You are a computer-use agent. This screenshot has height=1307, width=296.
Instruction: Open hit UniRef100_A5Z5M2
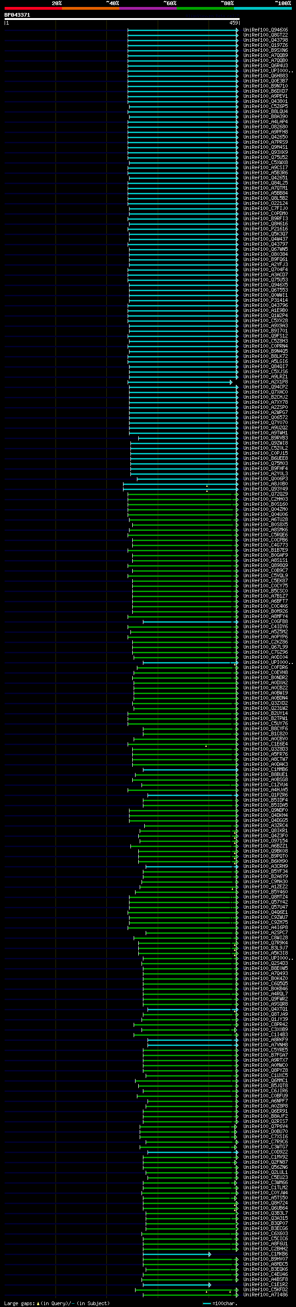click(x=265, y=631)
